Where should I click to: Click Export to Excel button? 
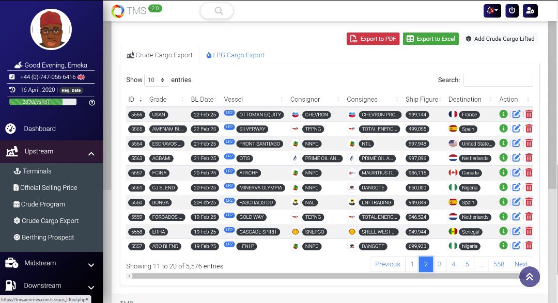[430, 39]
